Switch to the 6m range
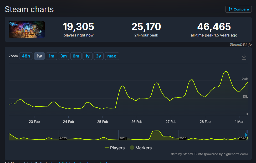Image resolution: width=256 pixels, height=163 pixels. 76,56
